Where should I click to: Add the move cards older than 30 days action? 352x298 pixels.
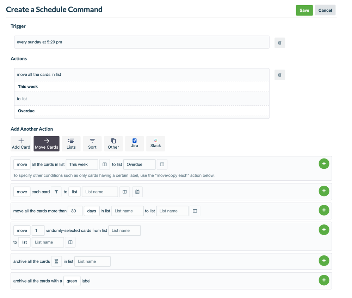pyautogui.click(x=324, y=210)
